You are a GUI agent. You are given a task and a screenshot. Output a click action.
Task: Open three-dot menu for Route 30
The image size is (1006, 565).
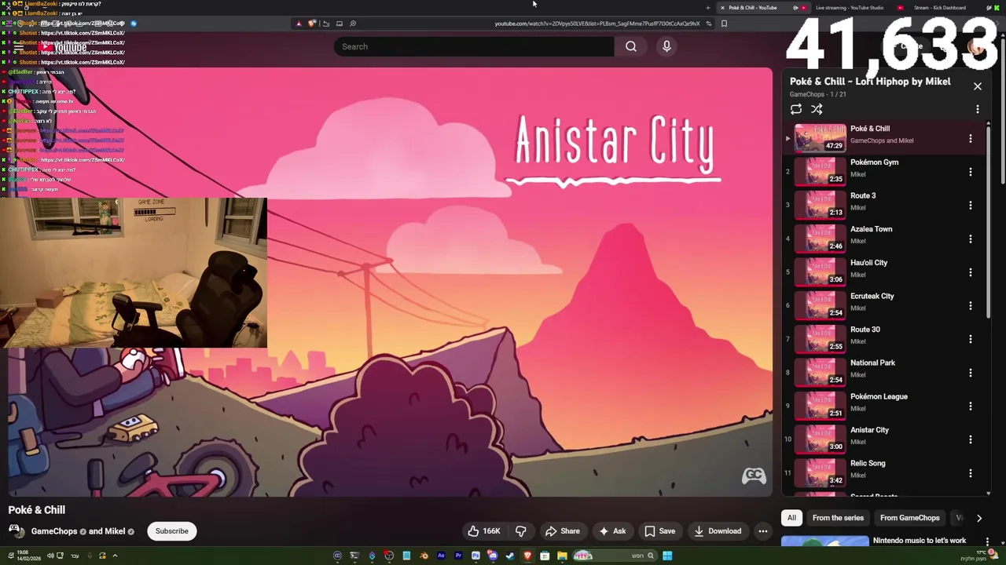(970, 339)
